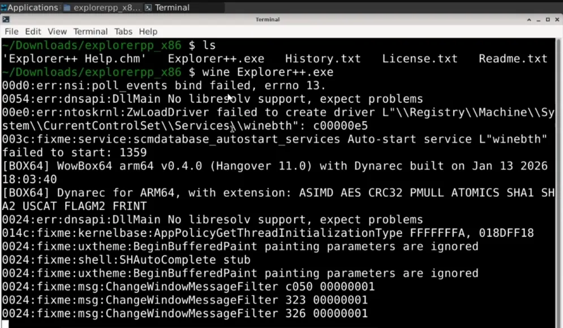Viewport: 563px width, 328px height.
Task: Click the 'Dynarec for ARM64' line
Action: (278, 200)
